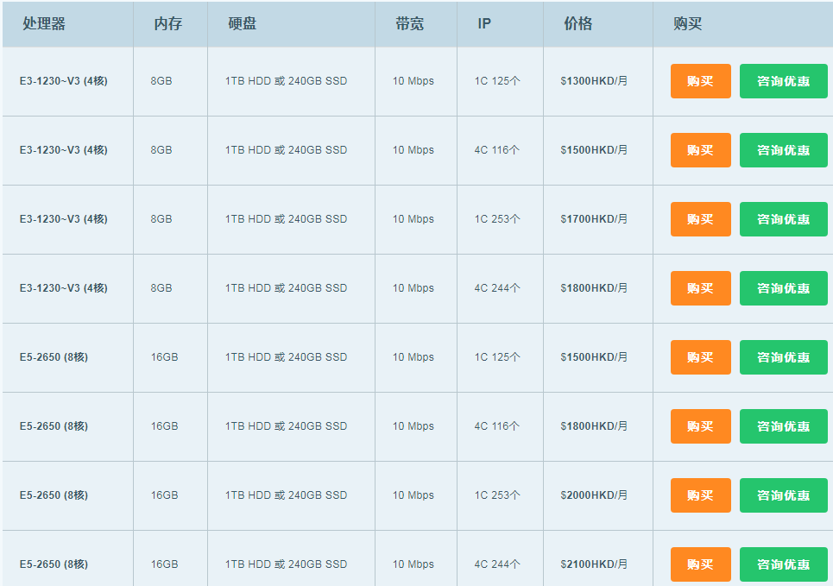Viewport: 833px width, 586px height.
Task: Click 咨询优惠 for the E3-1230 $1300HKD plan
Action: coord(783,81)
